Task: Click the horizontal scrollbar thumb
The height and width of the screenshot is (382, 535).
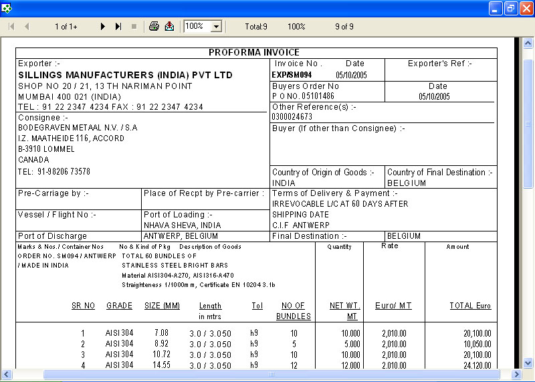Action: (272, 374)
